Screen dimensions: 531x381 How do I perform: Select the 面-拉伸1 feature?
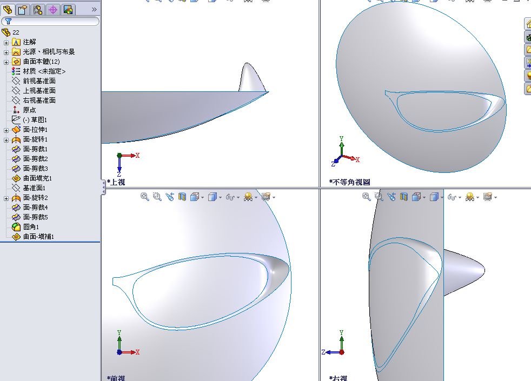tap(30, 130)
